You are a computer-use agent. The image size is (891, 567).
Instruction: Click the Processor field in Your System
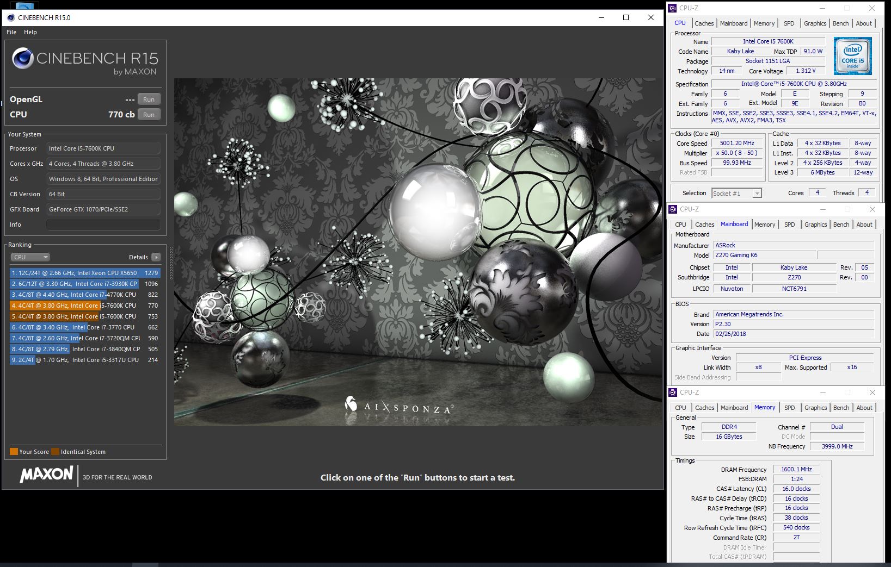pos(103,148)
